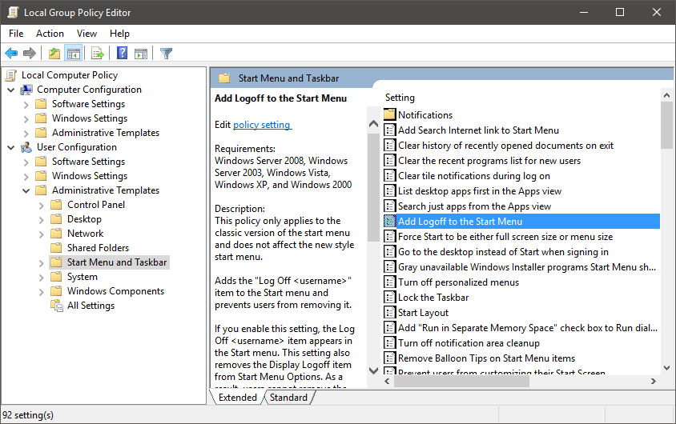Select Force Start full screen or menu size setting
The image size is (676, 424).
pos(505,237)
